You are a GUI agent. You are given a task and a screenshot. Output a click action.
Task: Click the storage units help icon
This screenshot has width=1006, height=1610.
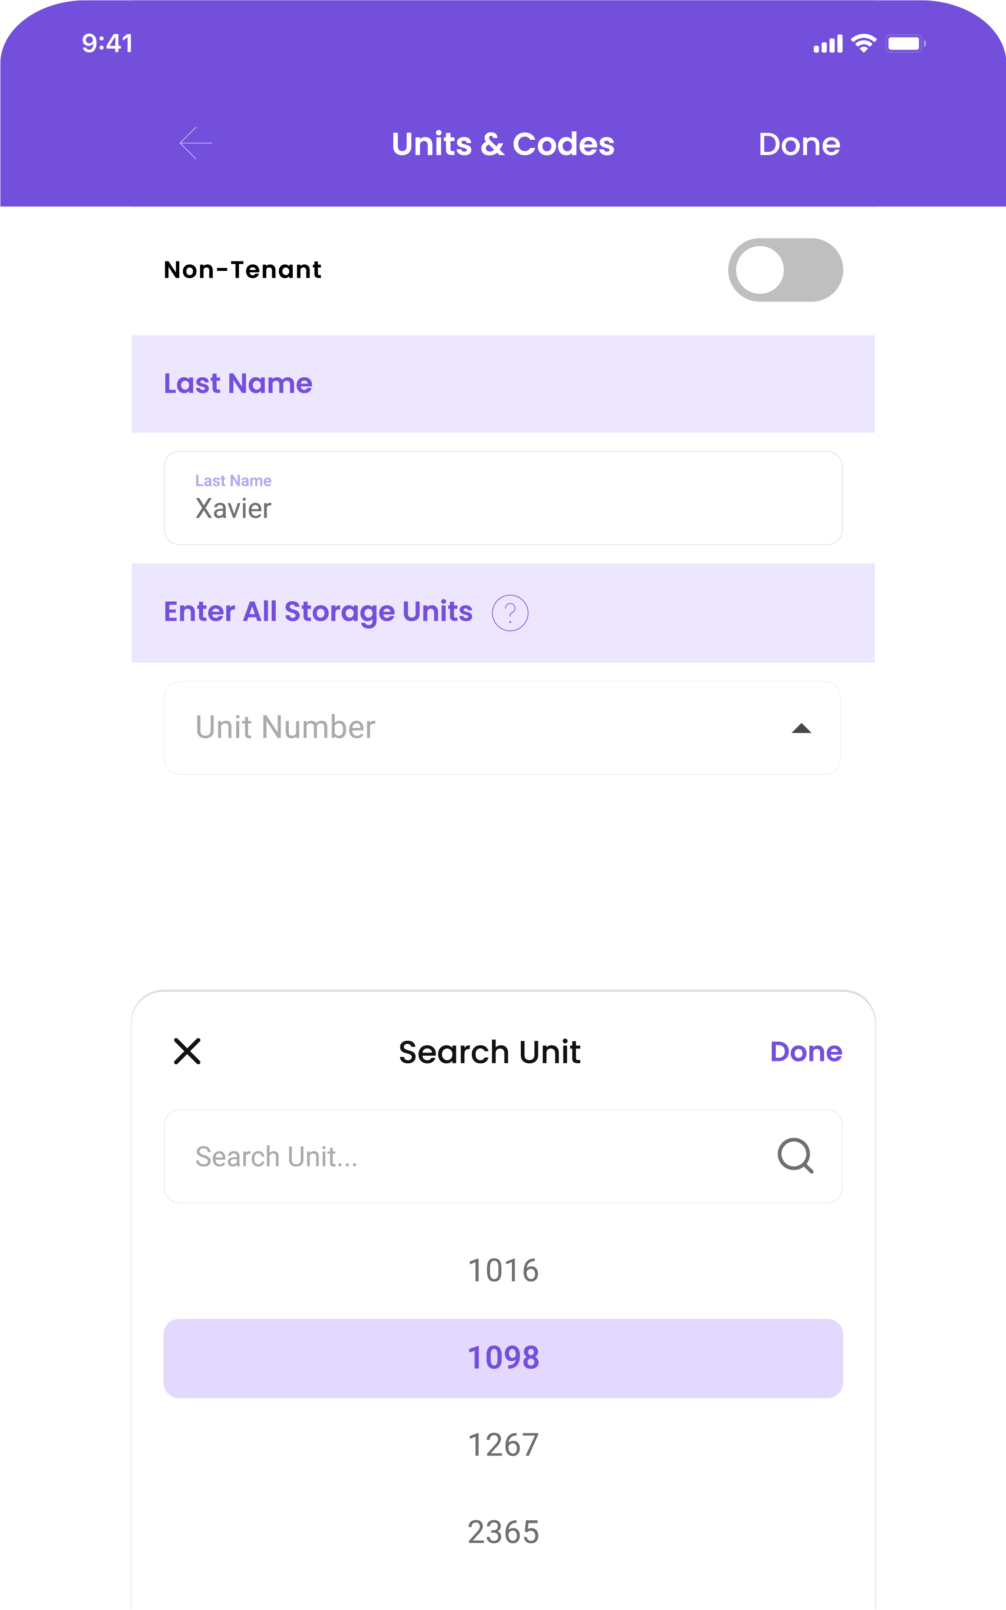tap(510, 613)
